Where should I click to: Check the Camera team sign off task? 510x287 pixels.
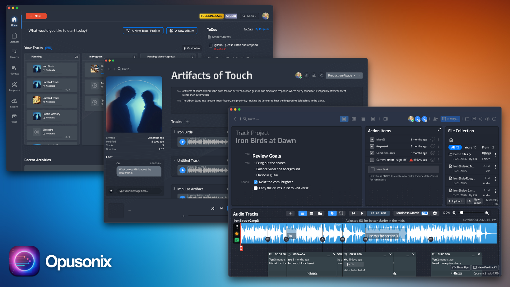pos(372,160)
